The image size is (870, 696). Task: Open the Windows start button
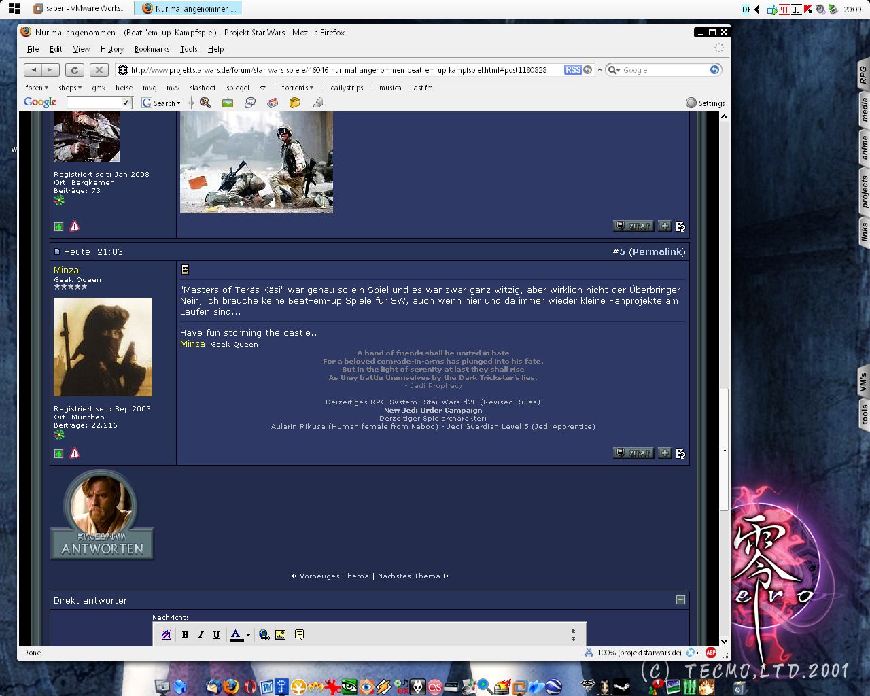pos(14,9)
